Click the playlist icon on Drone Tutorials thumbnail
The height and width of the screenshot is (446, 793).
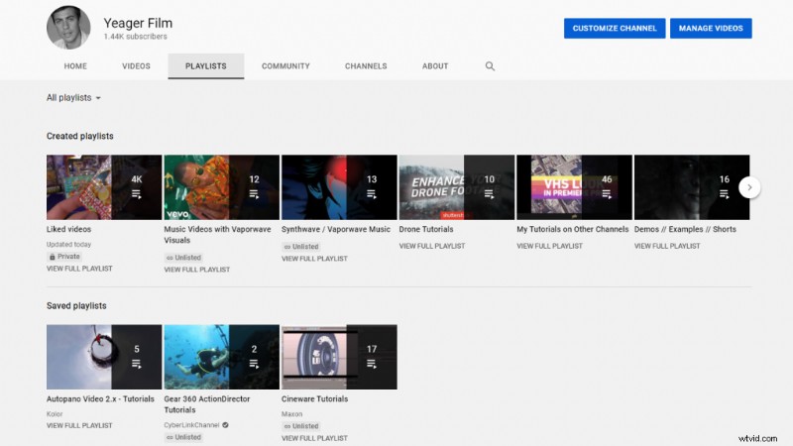(489, 194)
